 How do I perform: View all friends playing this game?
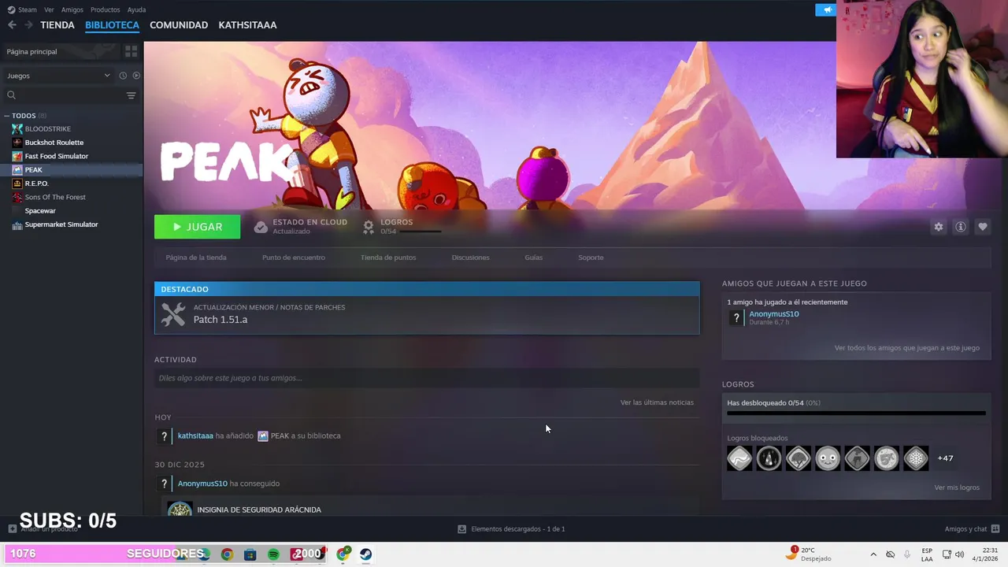pos(907,348)
